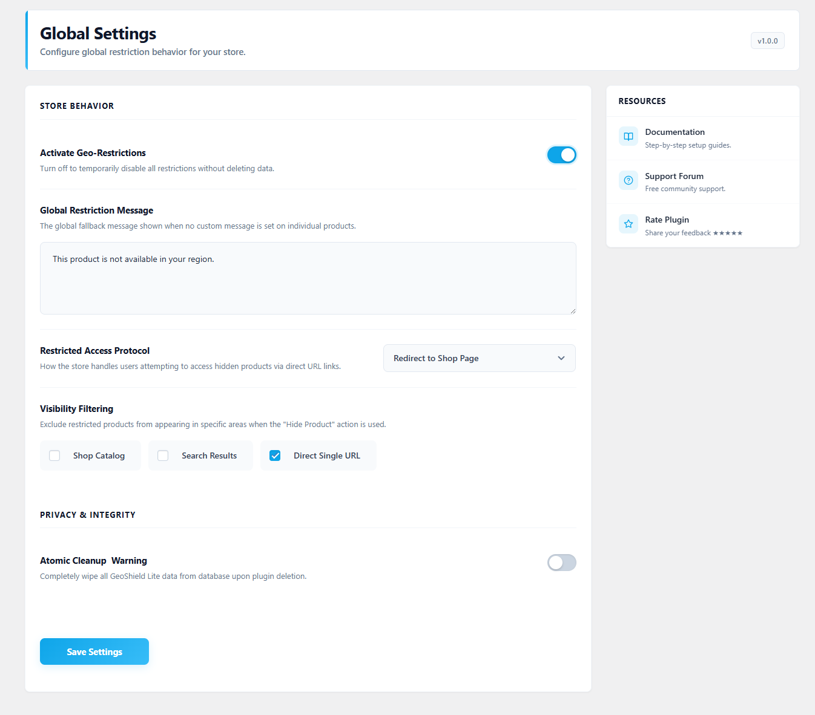The width and height of the screenshot is (815, 715).
Task: Click the five-star rating next to Share your feedback
Action: coord(729,232)
